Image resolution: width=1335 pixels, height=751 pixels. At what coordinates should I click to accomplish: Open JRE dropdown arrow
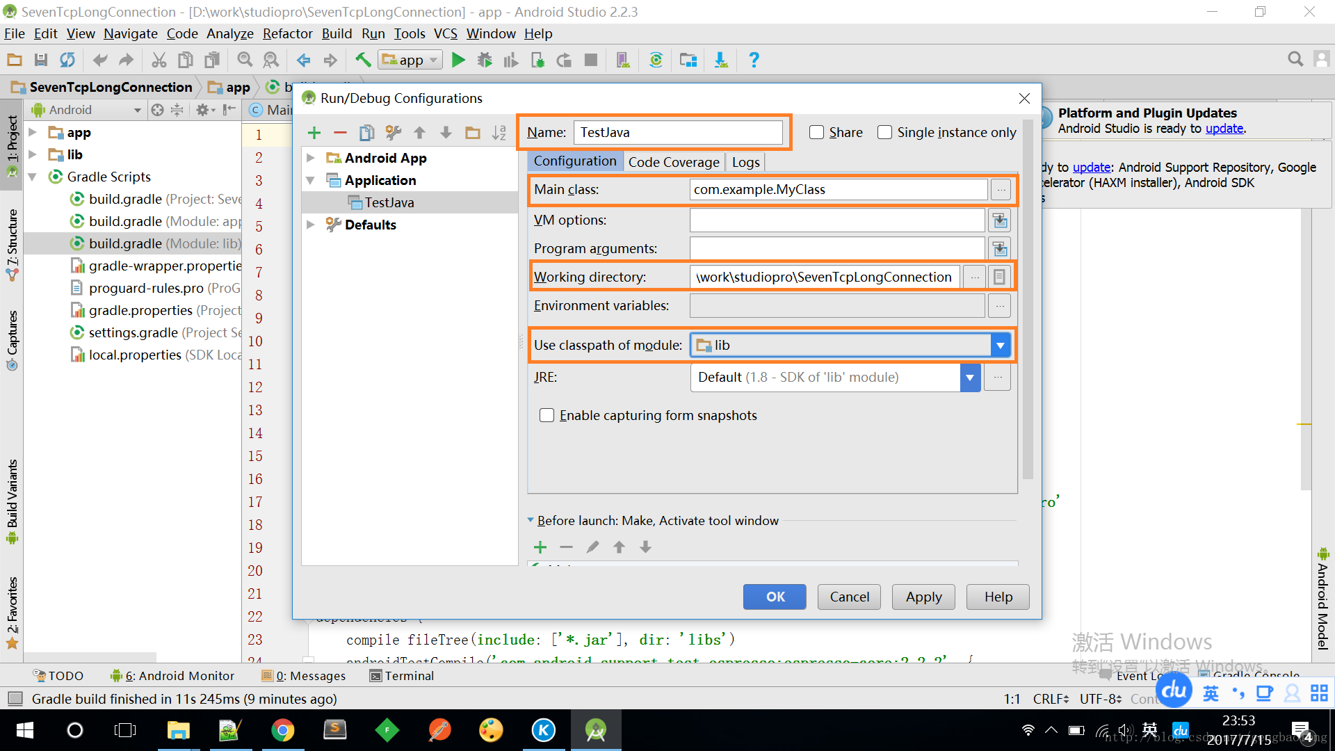[x=970, y=378]
